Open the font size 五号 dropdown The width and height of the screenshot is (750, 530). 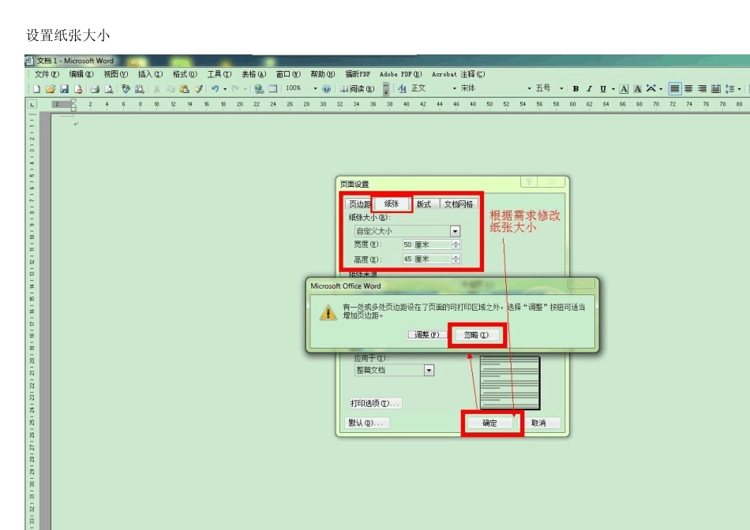pos(561,88)
